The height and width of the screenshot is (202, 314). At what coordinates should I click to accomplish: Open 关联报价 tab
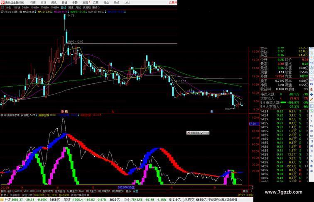pos(15,195)
